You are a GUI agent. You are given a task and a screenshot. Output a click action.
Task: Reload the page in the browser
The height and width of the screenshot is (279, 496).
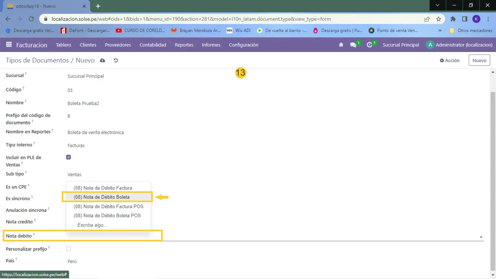click(x=31, y=19)
